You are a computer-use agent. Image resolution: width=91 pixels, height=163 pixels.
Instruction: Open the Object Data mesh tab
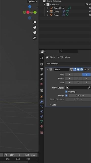[42, 121]
